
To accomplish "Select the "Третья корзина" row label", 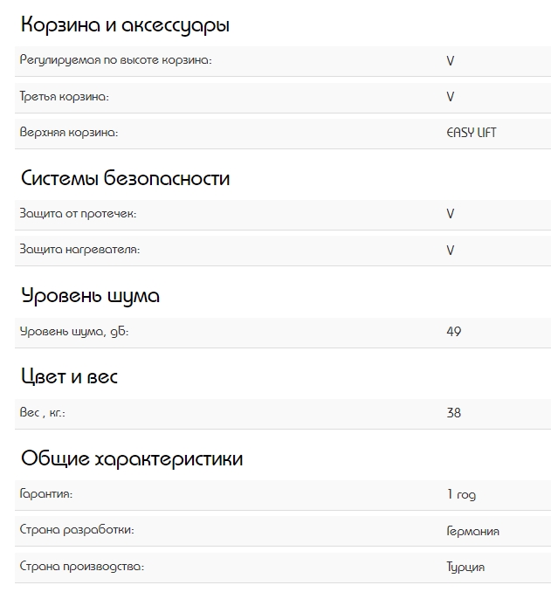I will [65, 97].
